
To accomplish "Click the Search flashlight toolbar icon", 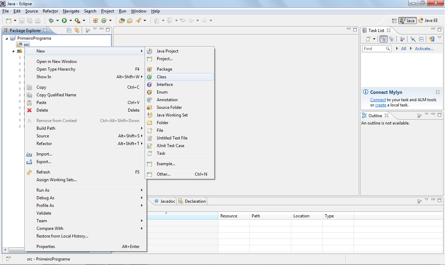I will click(x=138, y=21).
